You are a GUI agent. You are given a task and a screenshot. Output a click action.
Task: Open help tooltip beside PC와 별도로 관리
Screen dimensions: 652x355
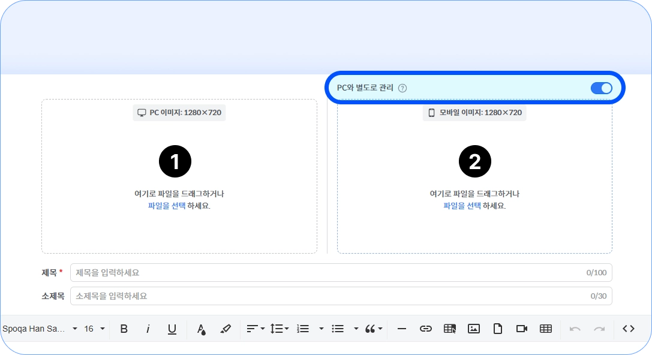pyautogui.click(x=402, y=88)
